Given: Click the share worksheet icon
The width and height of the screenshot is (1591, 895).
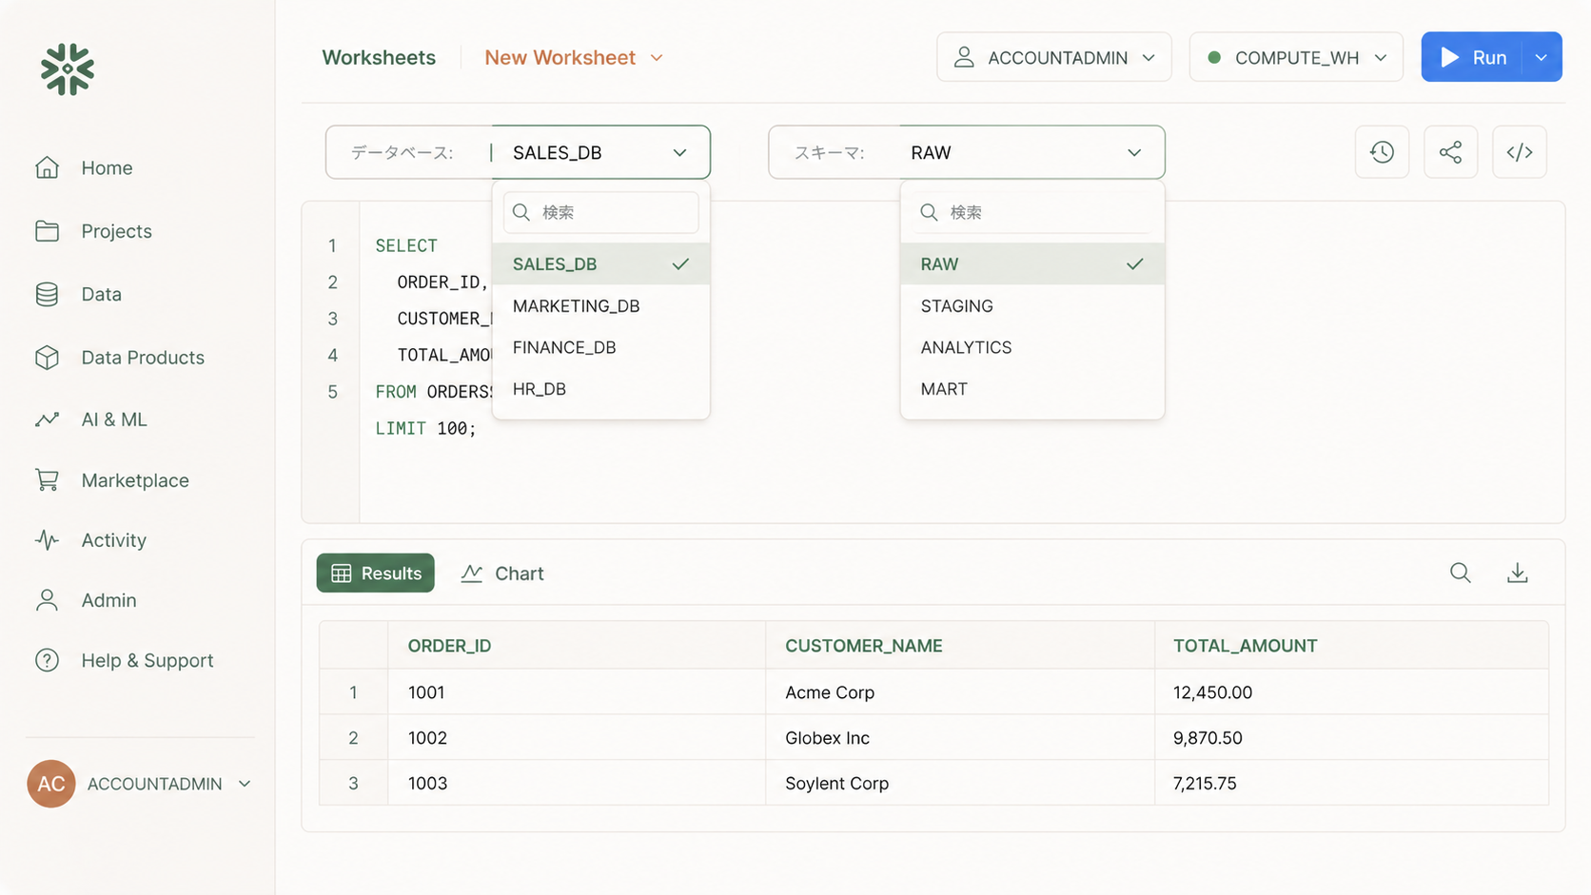Looking at the screenshot, I should point(1450,152).
